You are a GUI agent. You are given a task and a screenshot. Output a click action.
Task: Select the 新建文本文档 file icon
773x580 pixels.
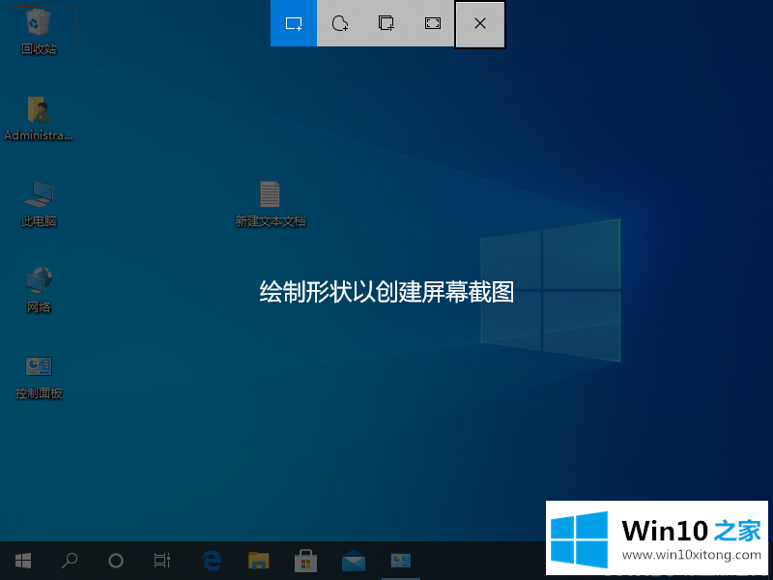click(271, 194)
